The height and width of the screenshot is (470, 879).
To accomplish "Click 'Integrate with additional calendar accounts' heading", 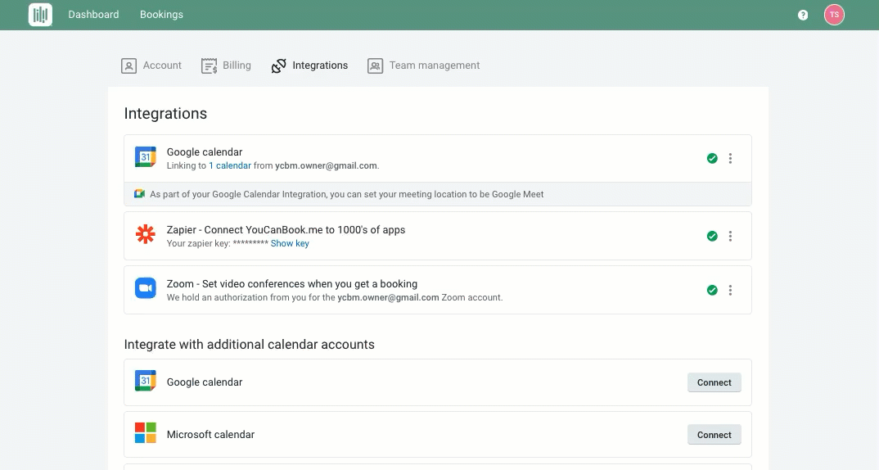I will tap(250, 345).
